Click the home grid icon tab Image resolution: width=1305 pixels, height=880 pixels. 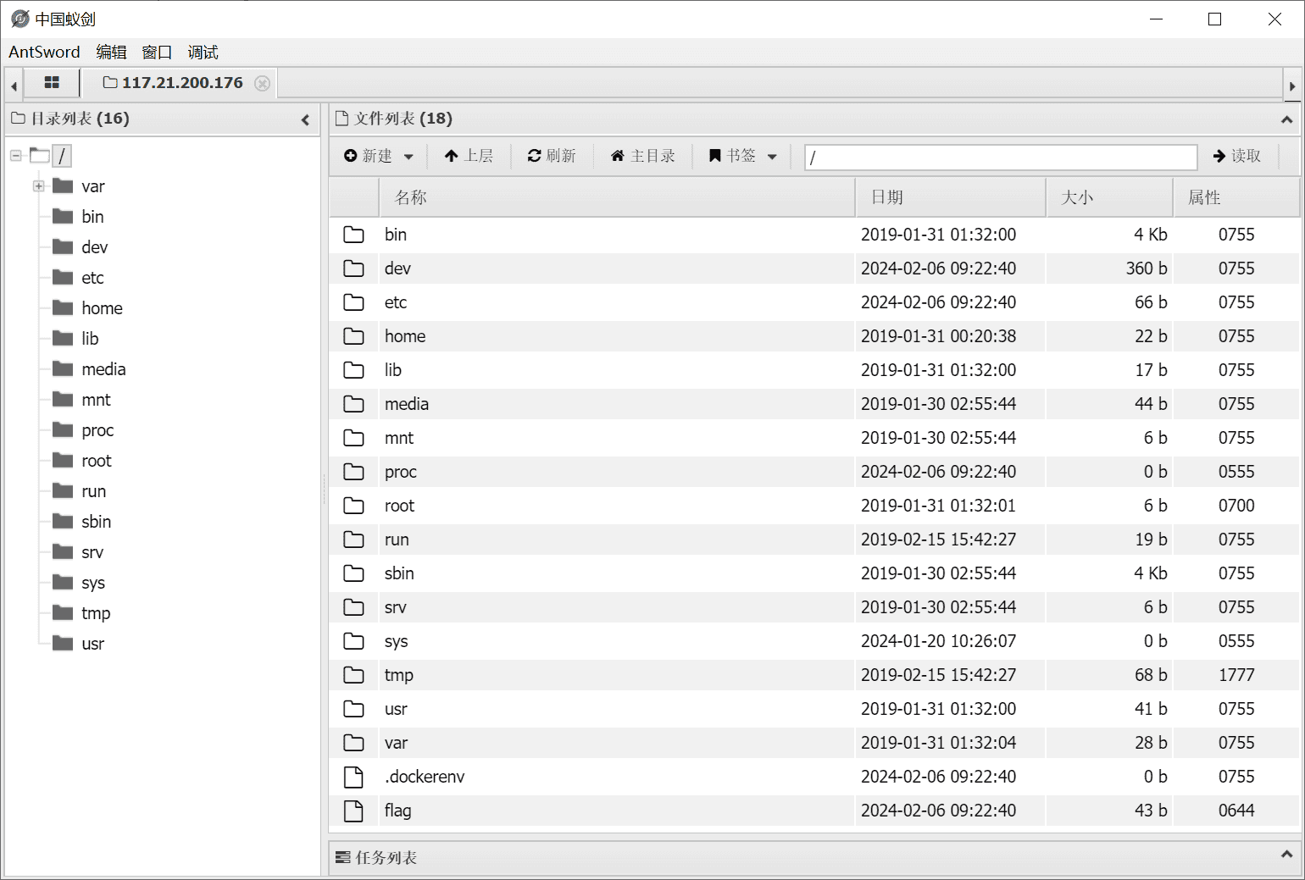pos(52,83)
